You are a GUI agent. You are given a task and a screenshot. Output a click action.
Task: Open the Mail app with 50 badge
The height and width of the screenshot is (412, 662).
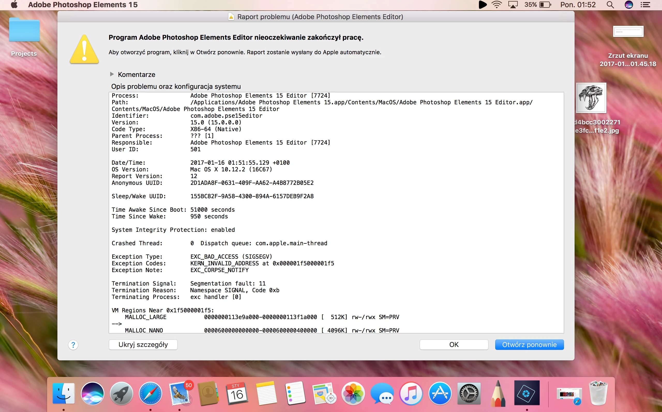(x=179, y=393)
